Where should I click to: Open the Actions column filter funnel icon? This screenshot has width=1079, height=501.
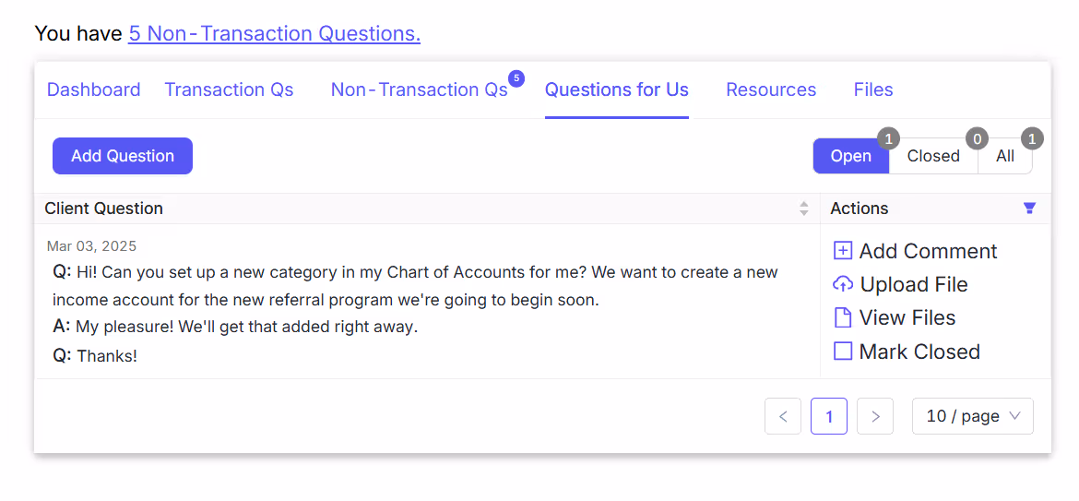tap(1029, 209)
